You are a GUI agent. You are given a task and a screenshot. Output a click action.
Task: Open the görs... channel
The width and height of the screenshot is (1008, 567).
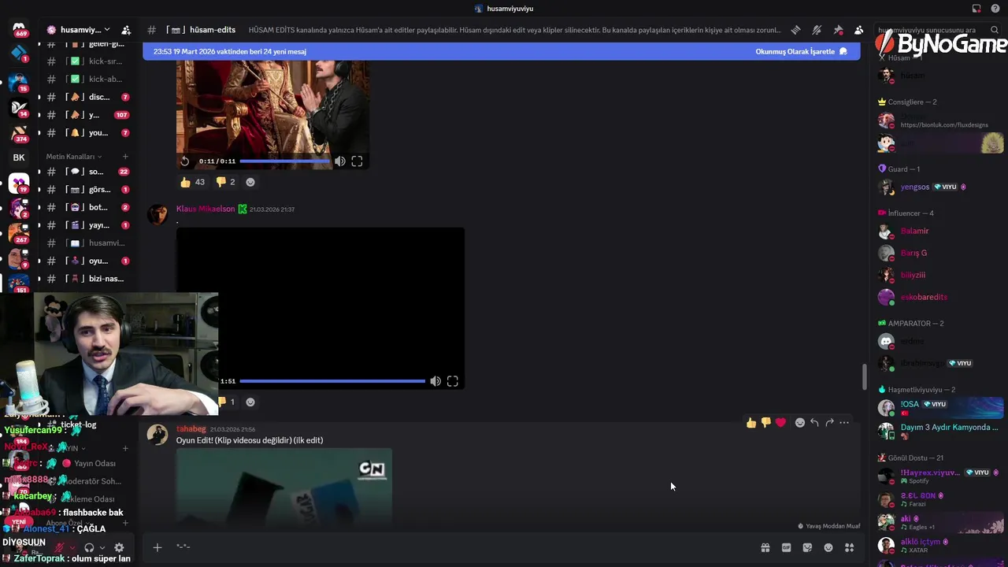[x=88, y=190]
